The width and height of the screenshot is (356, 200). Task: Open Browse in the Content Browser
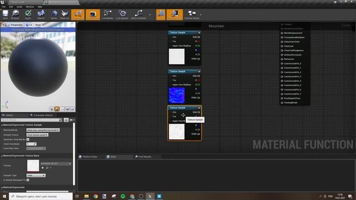click(15, 14)
